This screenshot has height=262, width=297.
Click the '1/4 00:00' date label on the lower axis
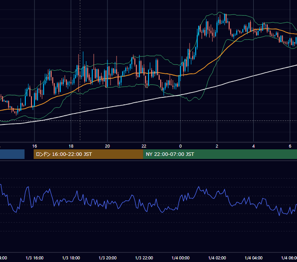(180, 258)
